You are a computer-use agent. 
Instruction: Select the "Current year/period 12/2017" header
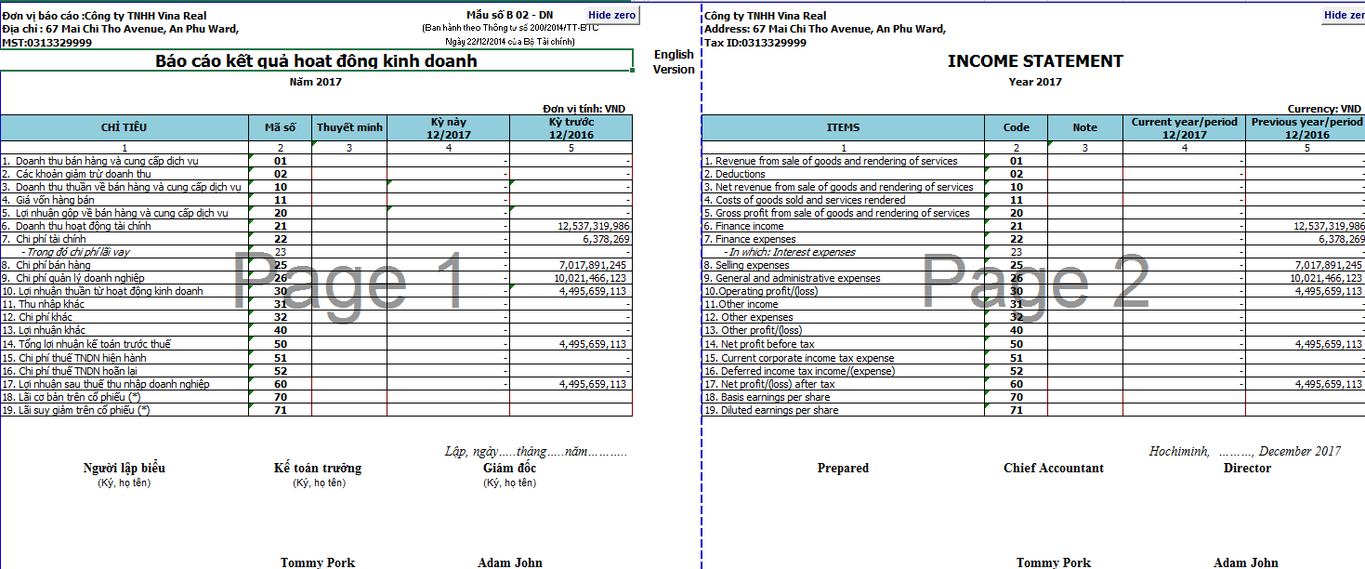(x=1184, y=127)
